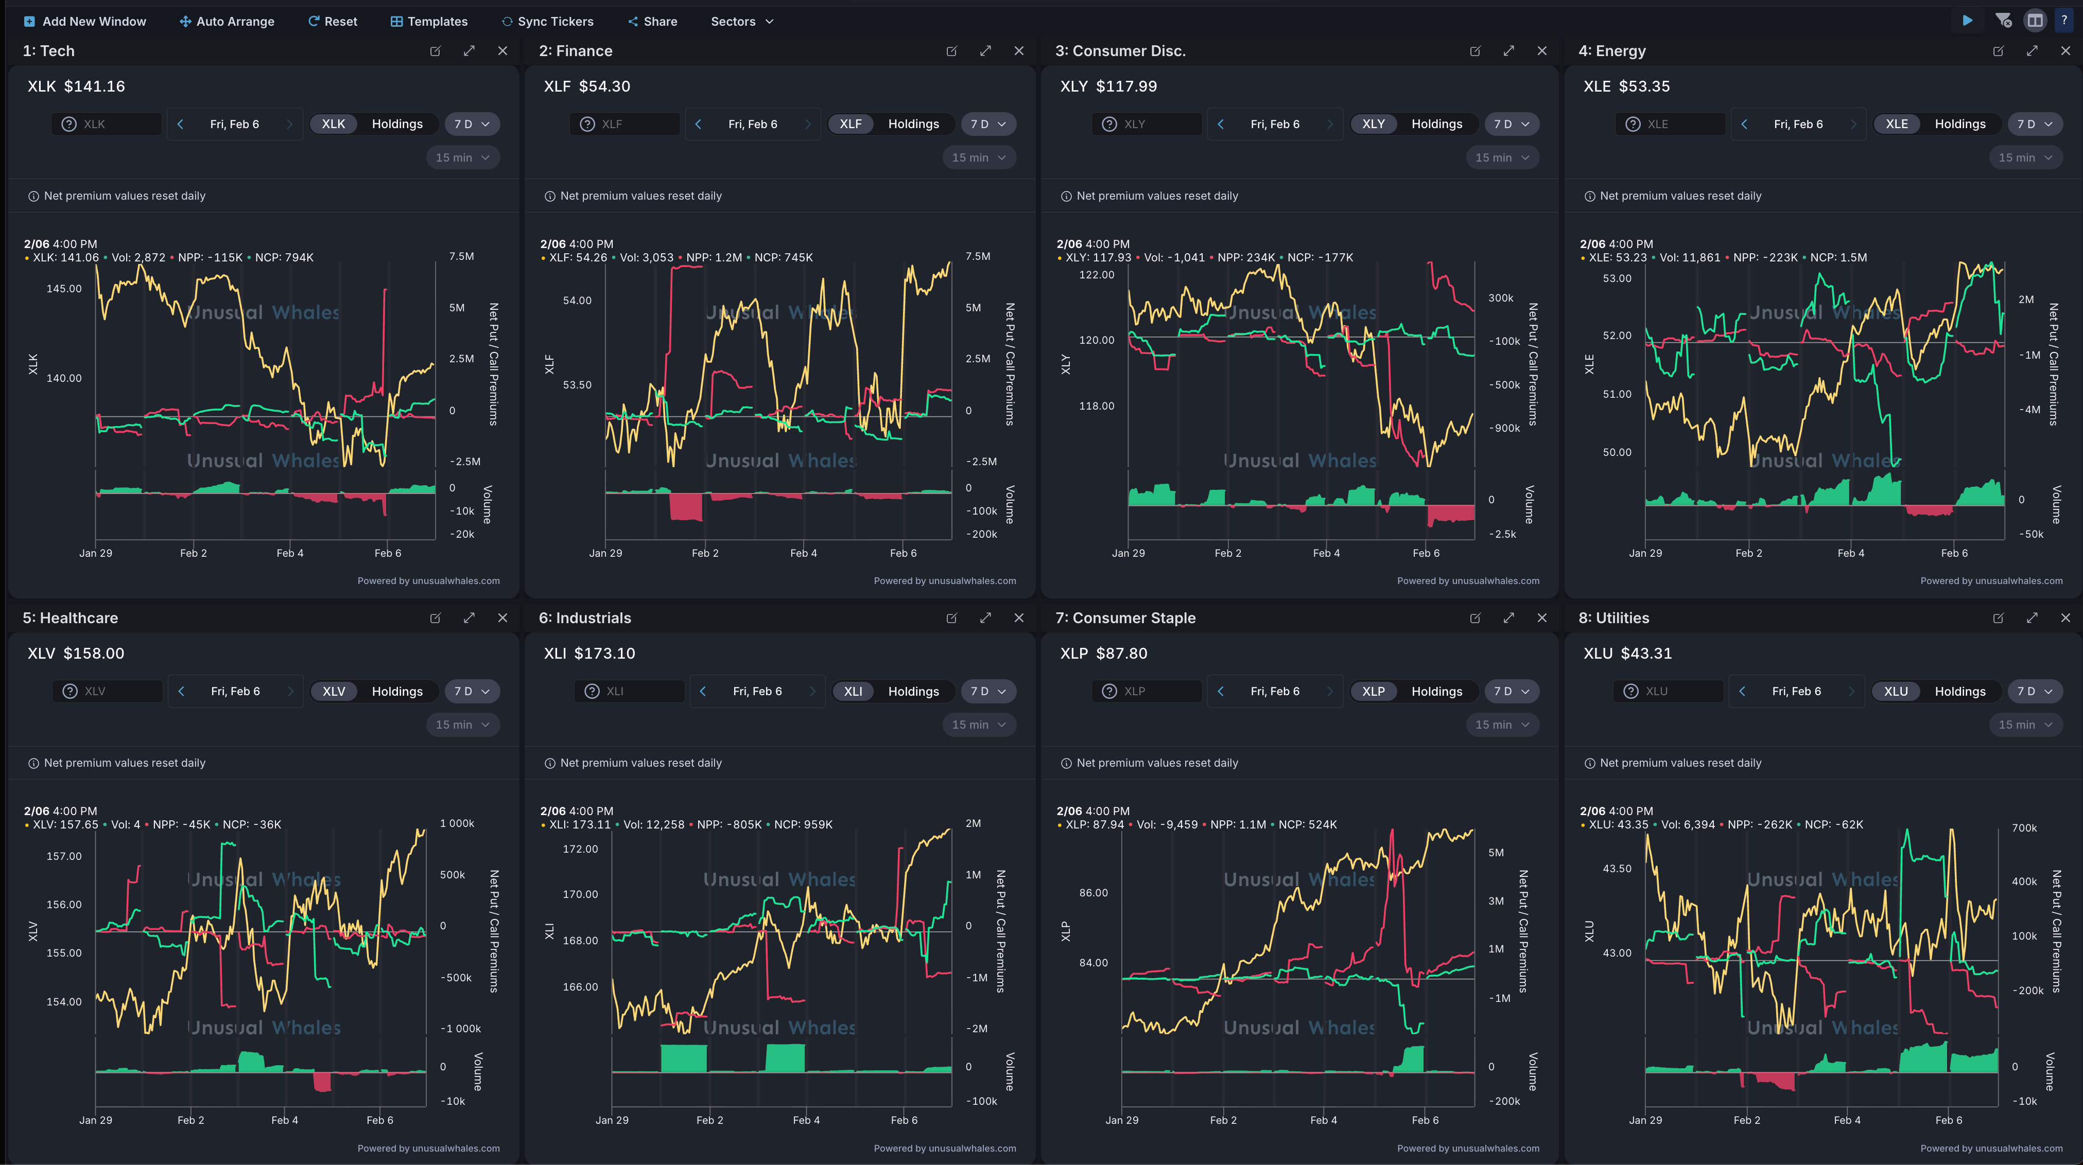
Task: Click the edit icon on the Tech window
Action: click(x=435, y=51)
